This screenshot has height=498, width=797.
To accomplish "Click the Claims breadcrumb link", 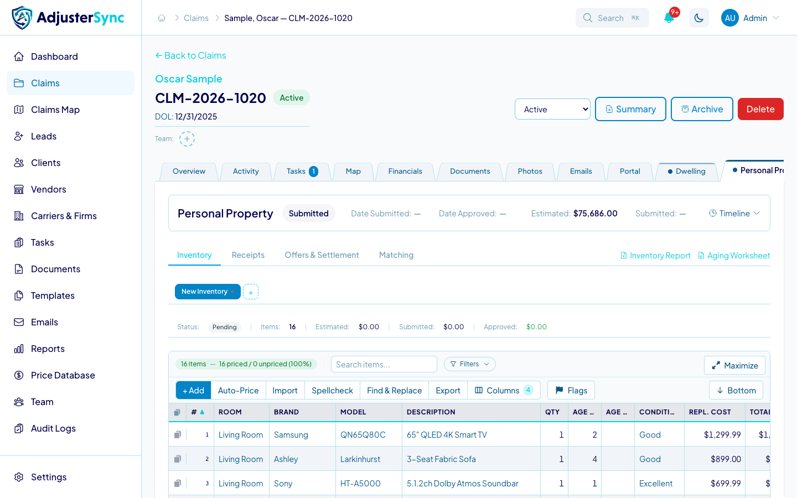I will (x=196, y=18).
